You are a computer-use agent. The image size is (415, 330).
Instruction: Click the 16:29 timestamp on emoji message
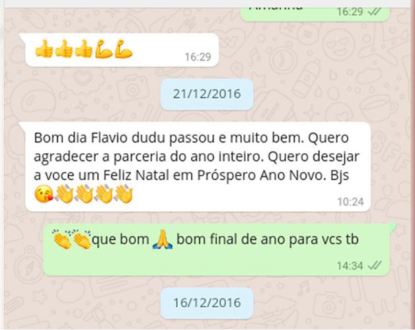(x=198, y=57)
